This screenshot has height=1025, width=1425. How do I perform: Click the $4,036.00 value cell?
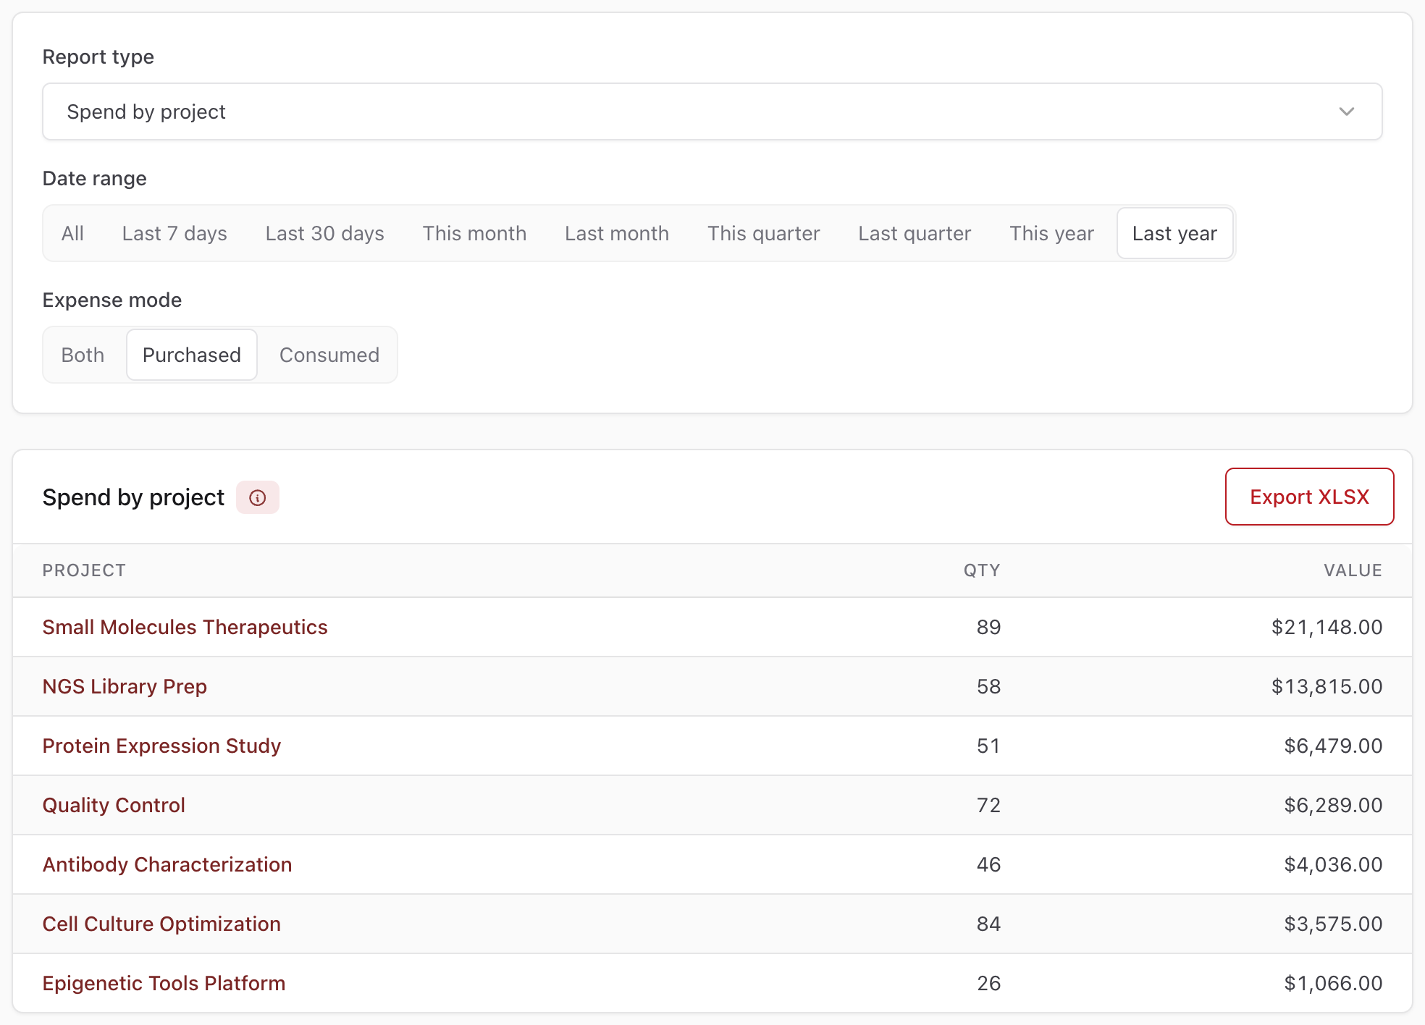coord(1333,864)
